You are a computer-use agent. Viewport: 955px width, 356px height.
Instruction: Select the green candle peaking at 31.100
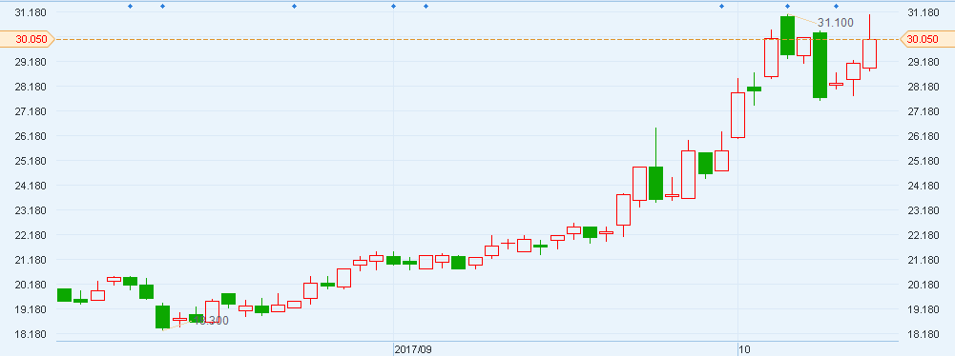point(787,36)
